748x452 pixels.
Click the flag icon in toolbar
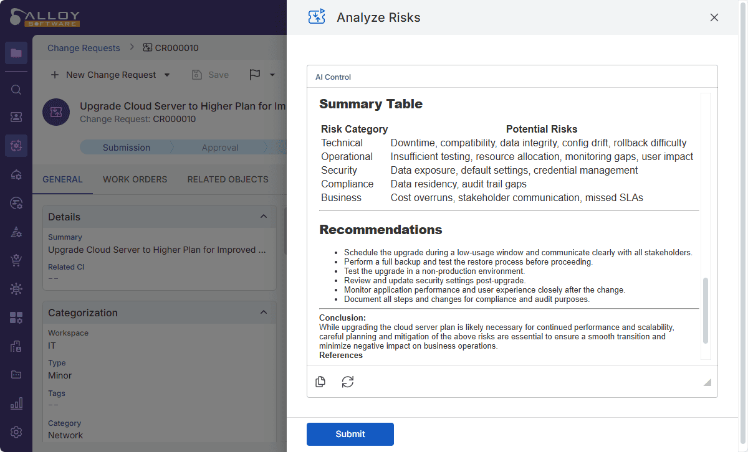coord(255,75)
